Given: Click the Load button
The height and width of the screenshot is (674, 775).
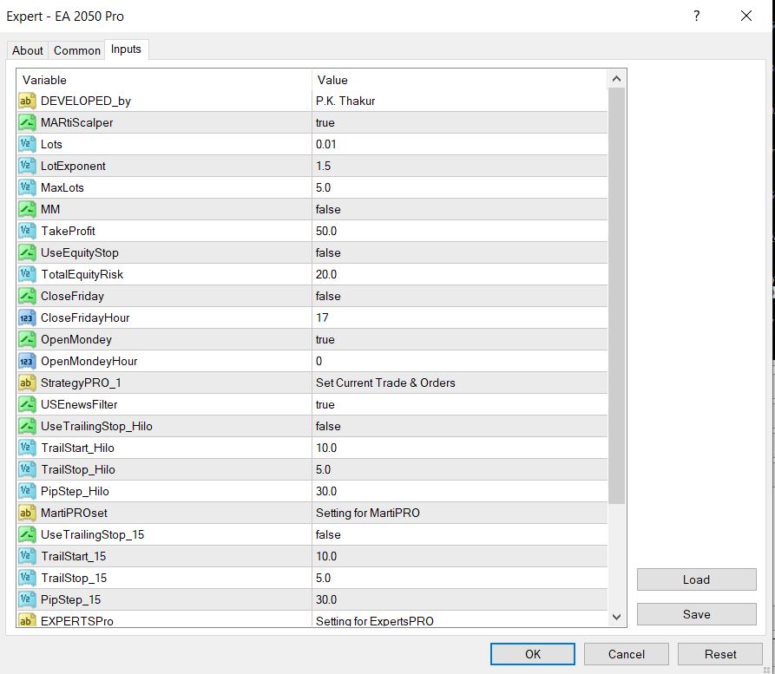Looking at the screenshot, I should (696, 579).
